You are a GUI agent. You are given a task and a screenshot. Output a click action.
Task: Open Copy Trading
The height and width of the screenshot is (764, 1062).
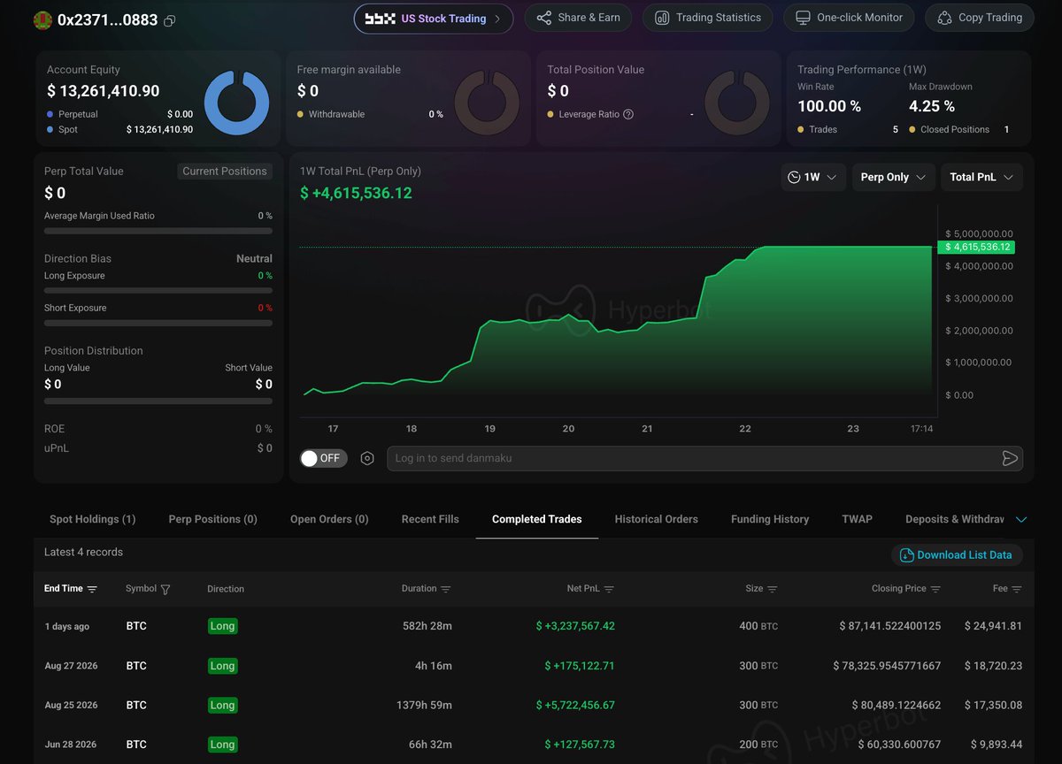(x=980, y=18)
